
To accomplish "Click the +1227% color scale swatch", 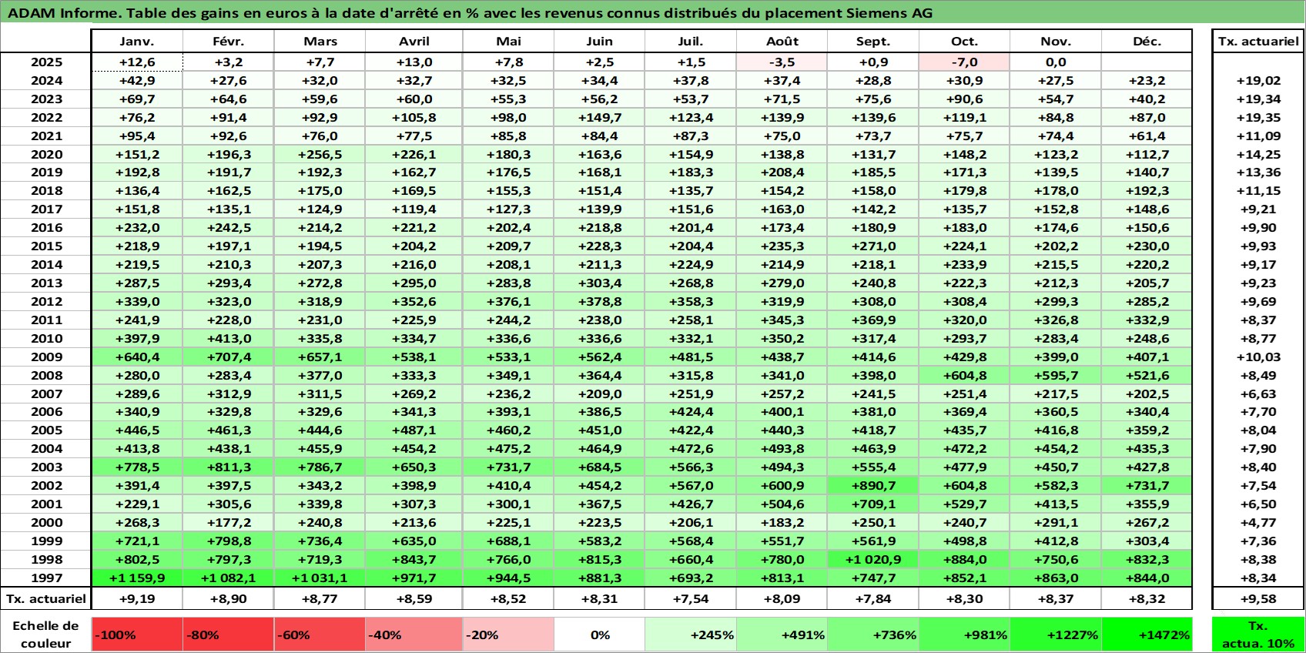I will pyautogui.click(x=1056, y=635).
